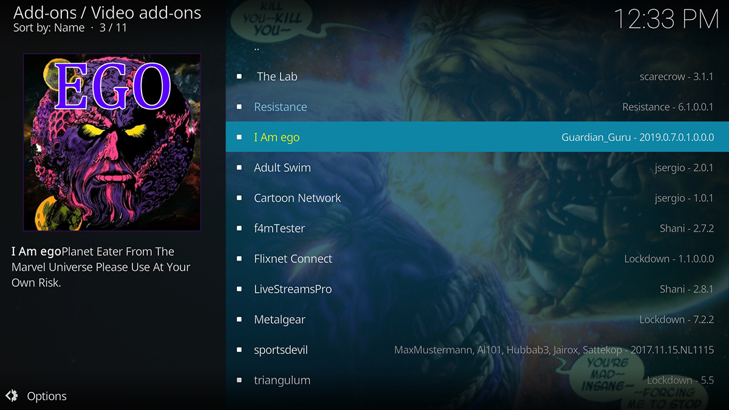Click the Options label

[x=47, y=396]
